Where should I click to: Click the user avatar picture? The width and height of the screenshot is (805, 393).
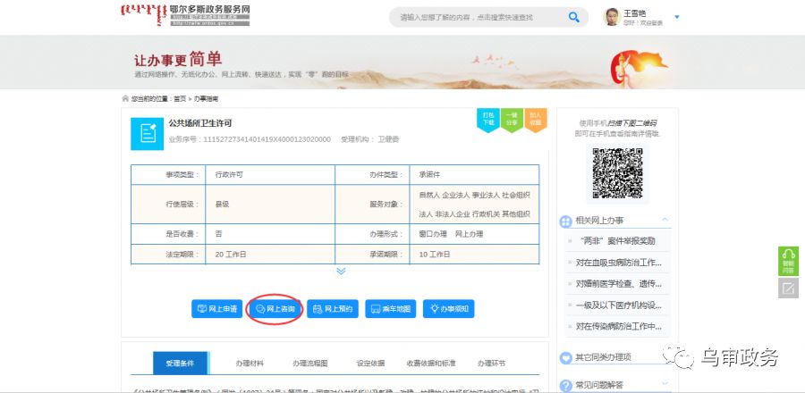(613, 17)
